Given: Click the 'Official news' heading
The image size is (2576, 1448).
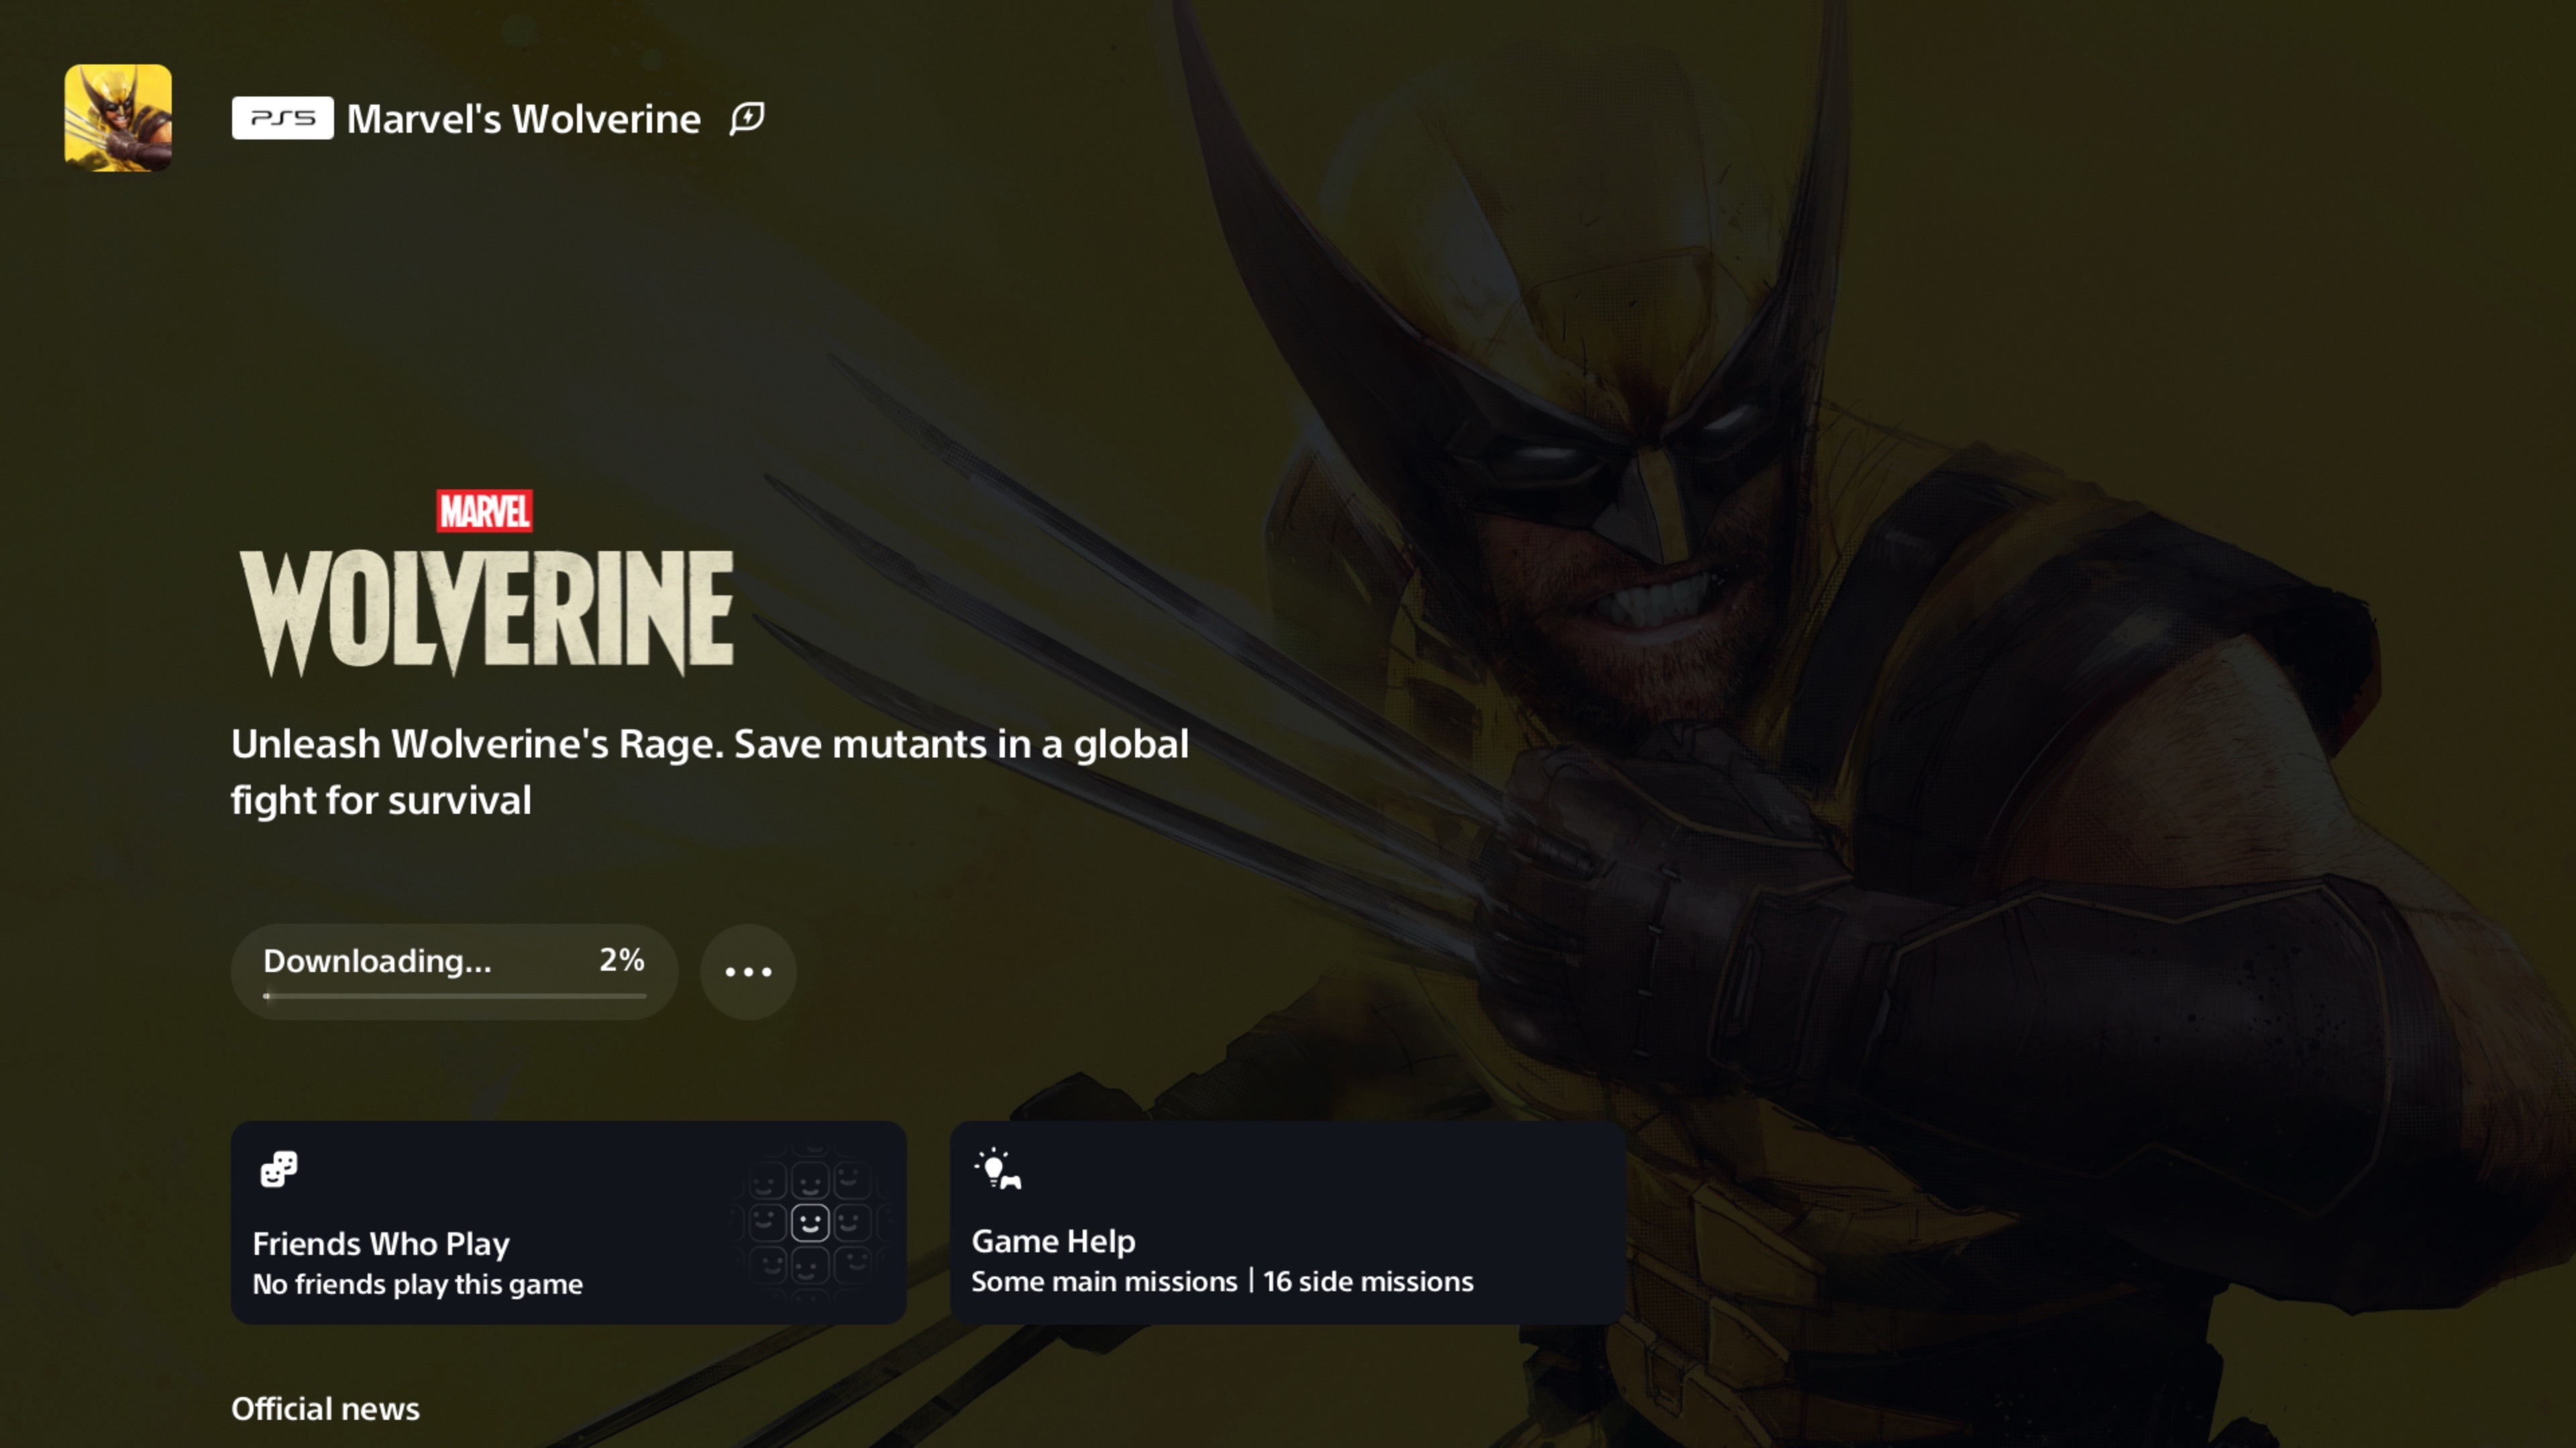Looking at the screenshot, I should click(x=325, y=1408).
